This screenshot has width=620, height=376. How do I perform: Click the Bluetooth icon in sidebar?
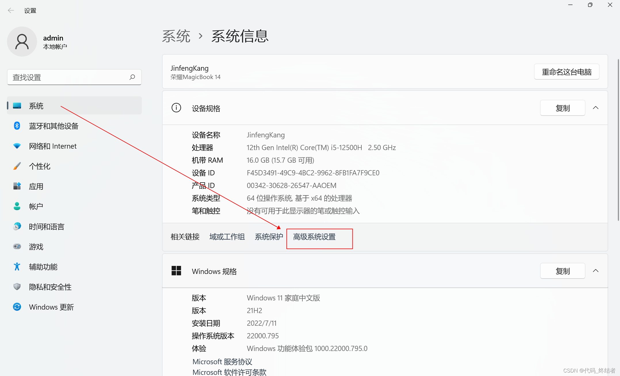pos(17,126)
